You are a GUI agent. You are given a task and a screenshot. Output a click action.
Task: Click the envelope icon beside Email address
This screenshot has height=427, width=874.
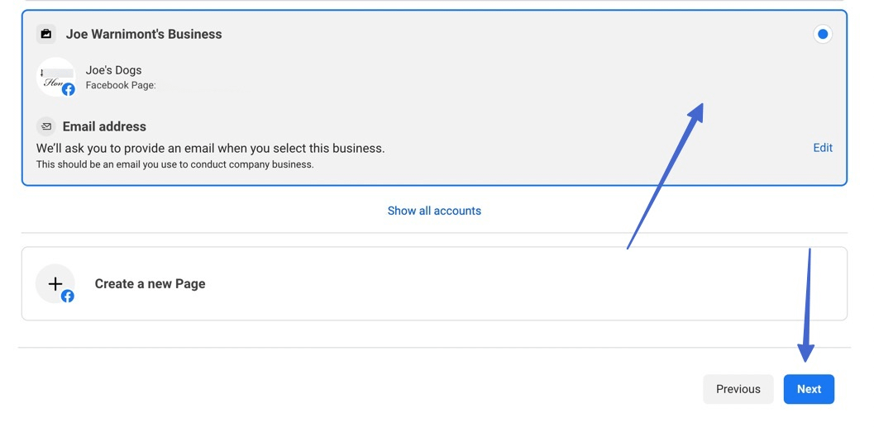coord(46,126)
